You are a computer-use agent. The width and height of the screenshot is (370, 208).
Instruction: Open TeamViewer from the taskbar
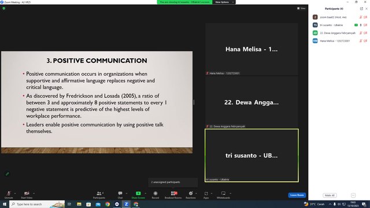click(117, 204)
